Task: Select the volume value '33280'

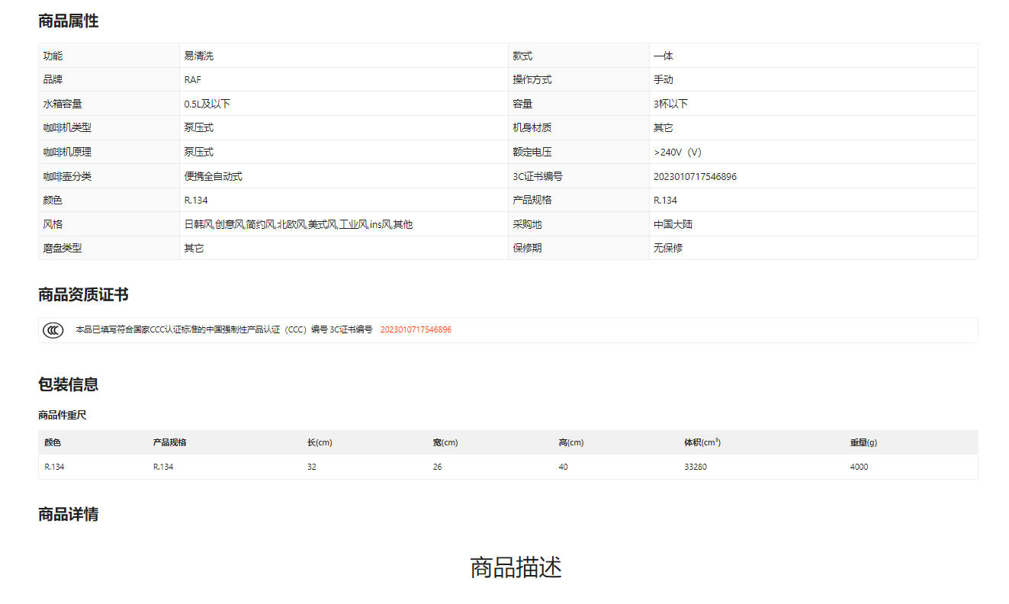Action: click(696, 467)
